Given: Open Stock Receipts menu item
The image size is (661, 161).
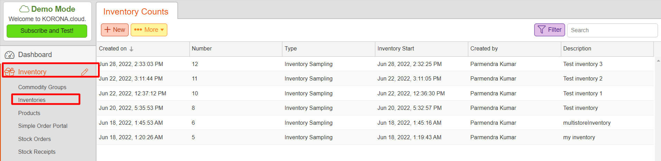Looking at the screenshot, I should click(x=37, y=152).
